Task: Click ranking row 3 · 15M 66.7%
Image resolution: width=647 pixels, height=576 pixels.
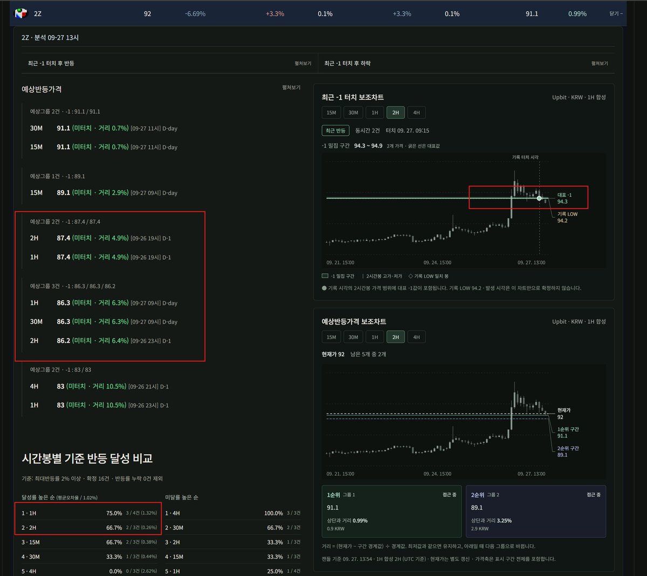Action: pos(90,542)
